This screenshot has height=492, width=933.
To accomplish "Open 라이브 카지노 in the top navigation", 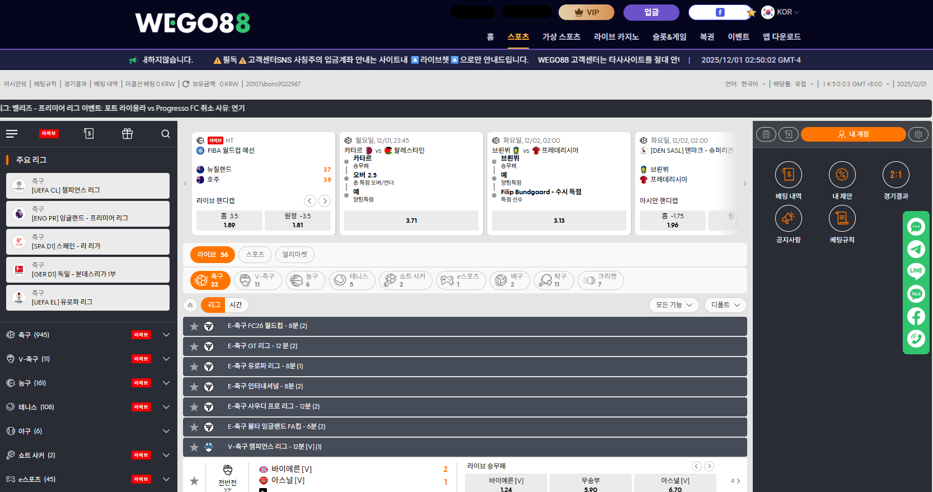I will [616, 37].
